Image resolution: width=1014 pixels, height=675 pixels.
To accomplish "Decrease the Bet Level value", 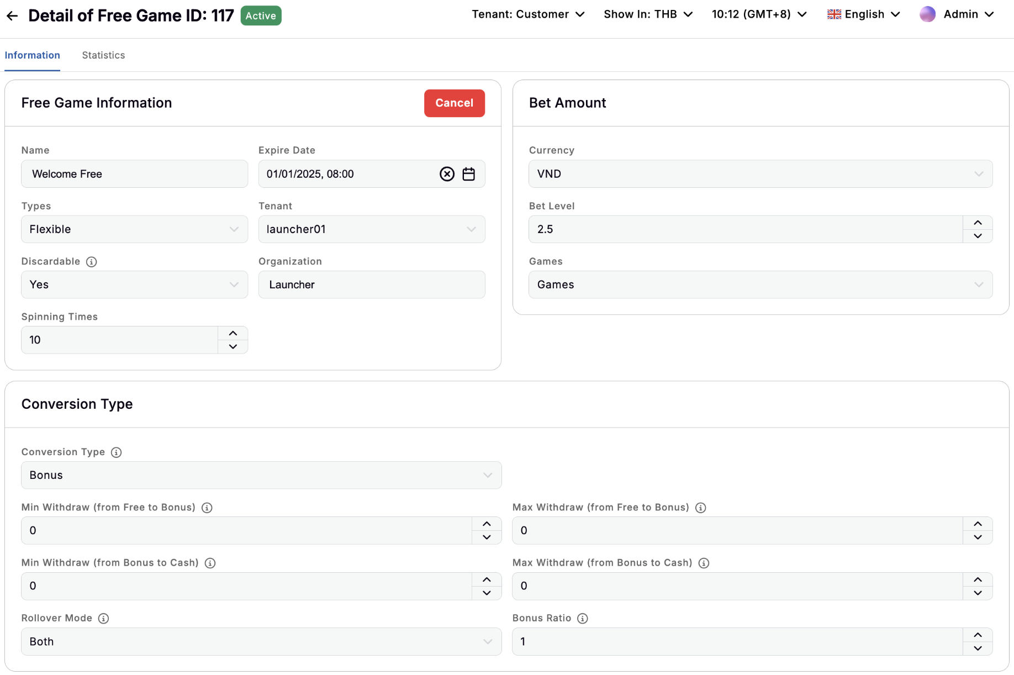I will (x=978, y=236).
